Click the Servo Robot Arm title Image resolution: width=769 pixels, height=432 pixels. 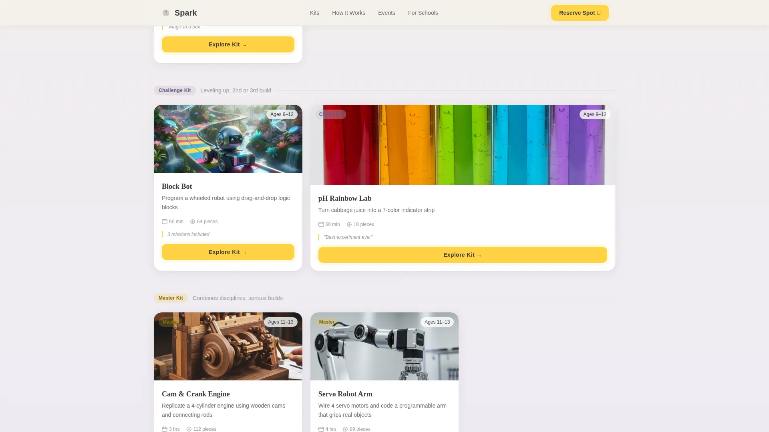tap(345, 394)
